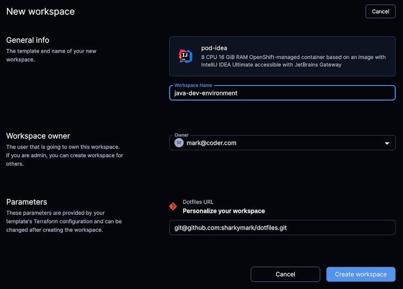Screen dimensions: 403x289
Task: Focus the Workspace Name input field
Action: tap(282, 93)
